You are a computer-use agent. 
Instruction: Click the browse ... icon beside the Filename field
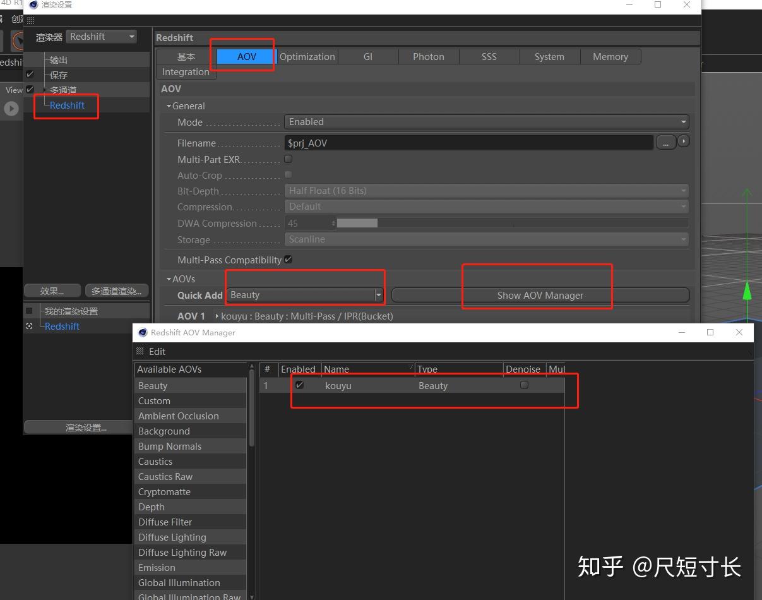click(666, 142)
